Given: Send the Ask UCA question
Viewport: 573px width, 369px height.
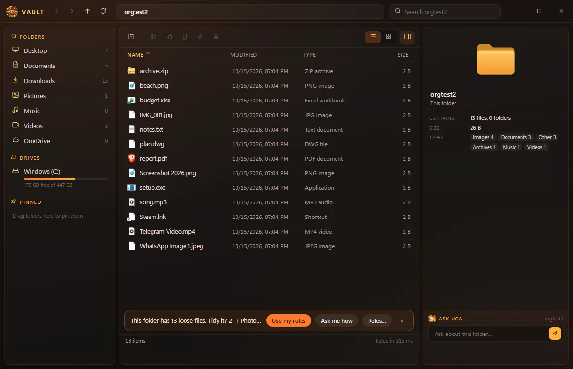Looking at the screenshot, I should (x=555, y=333).
